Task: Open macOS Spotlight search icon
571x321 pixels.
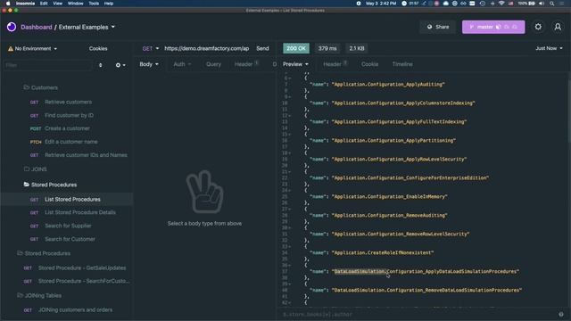Action: tap(552, 4)
